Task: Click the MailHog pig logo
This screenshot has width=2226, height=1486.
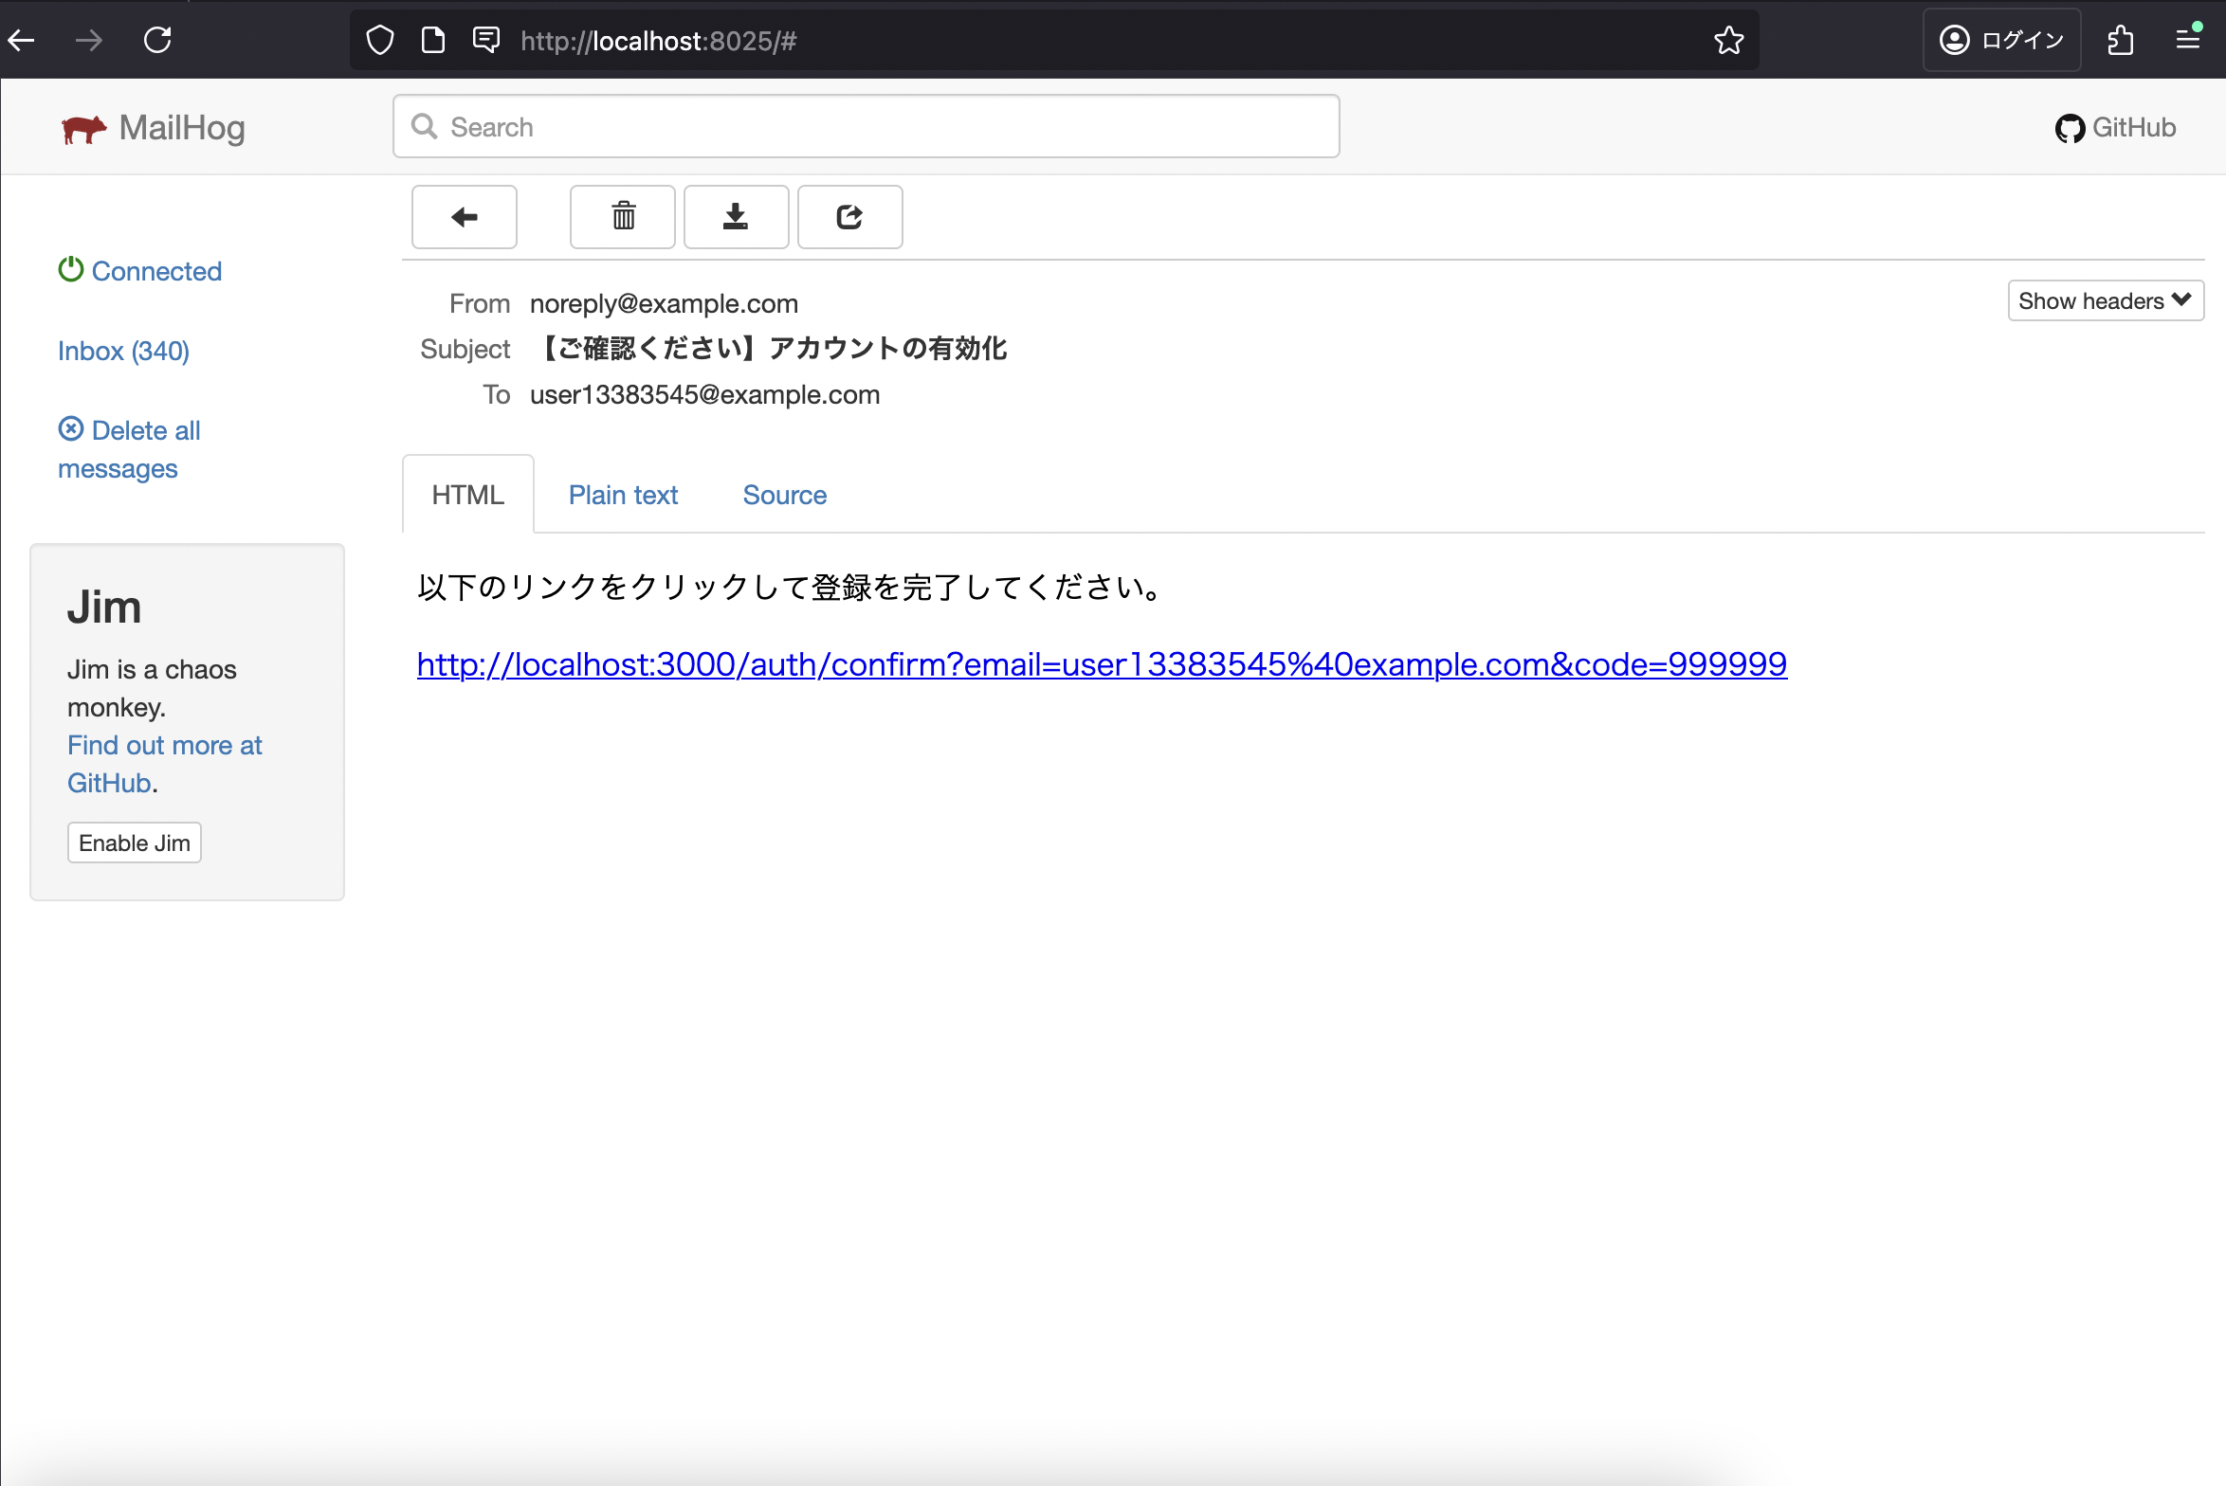Action: 84,127
